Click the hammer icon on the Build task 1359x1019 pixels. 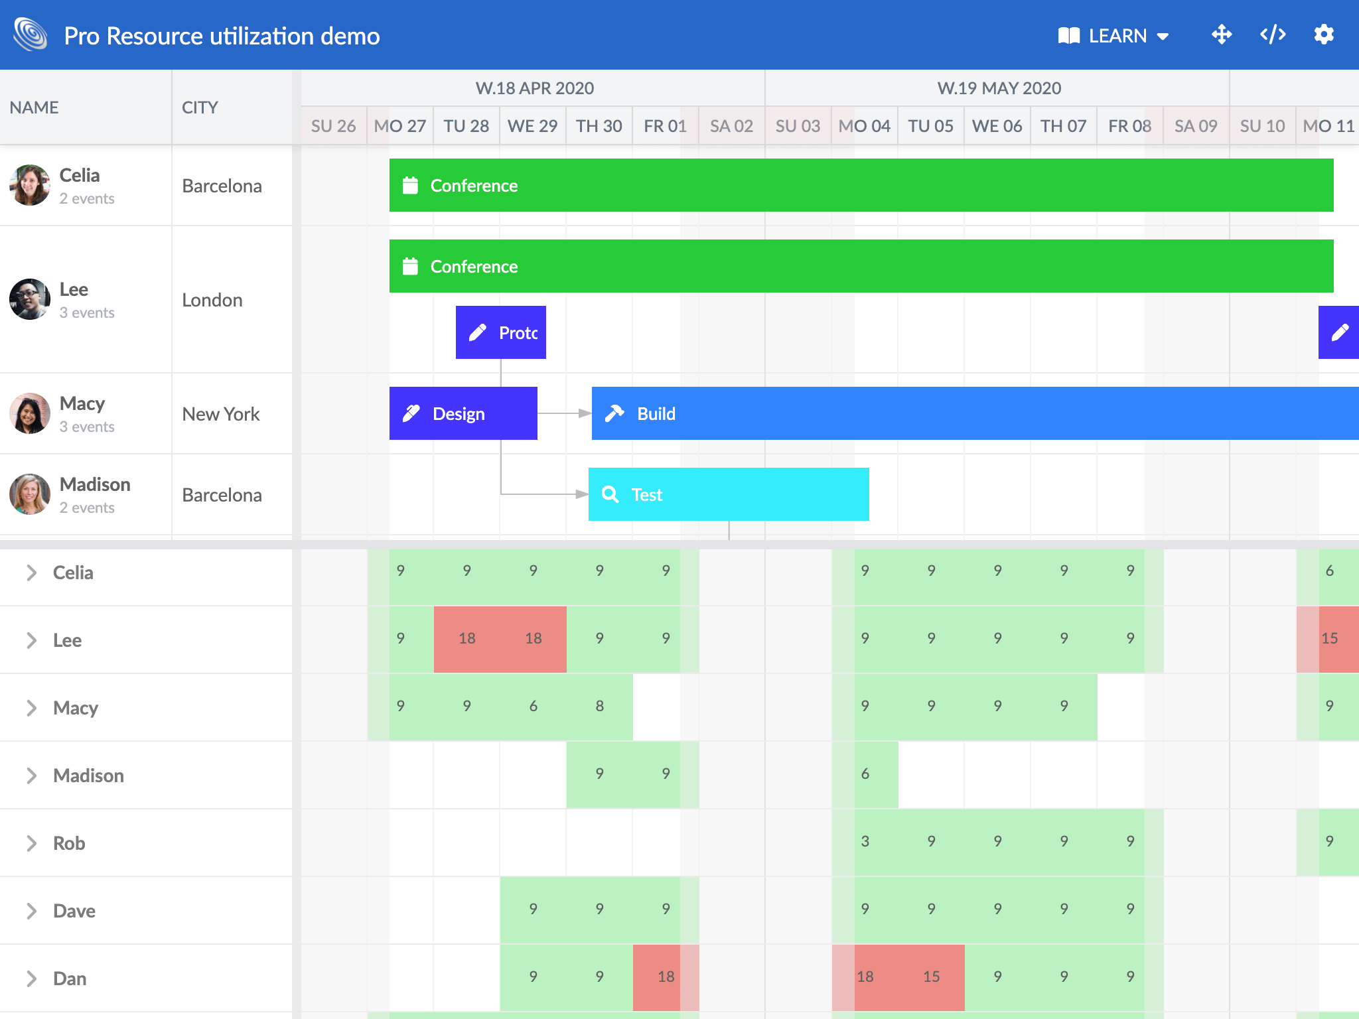click(x=614, y=413)
